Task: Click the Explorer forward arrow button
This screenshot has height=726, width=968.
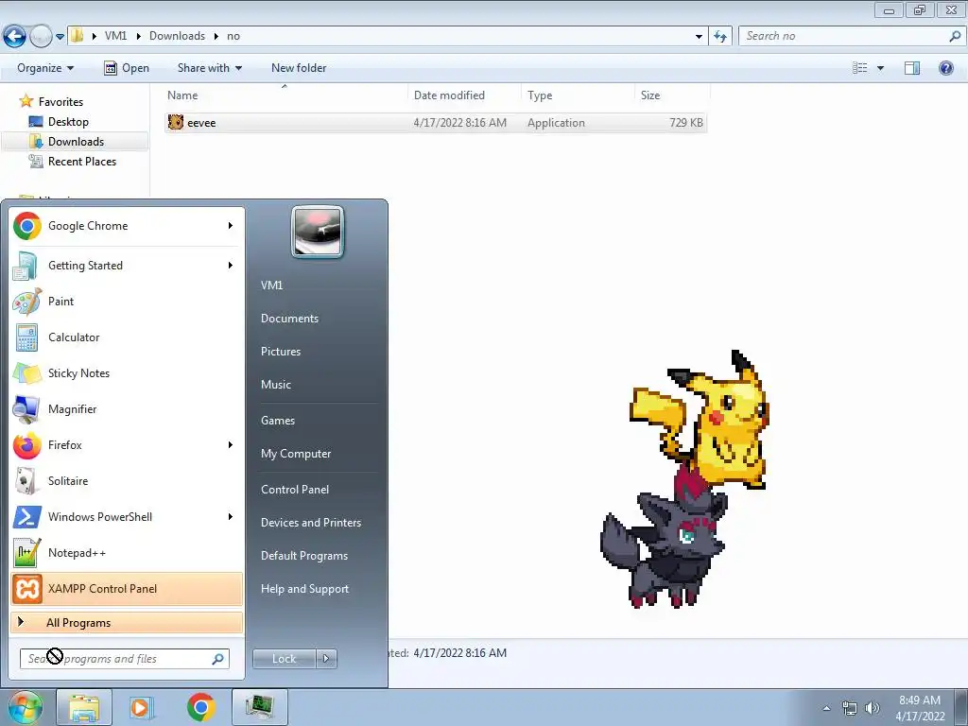Action: tap(41, 37)
